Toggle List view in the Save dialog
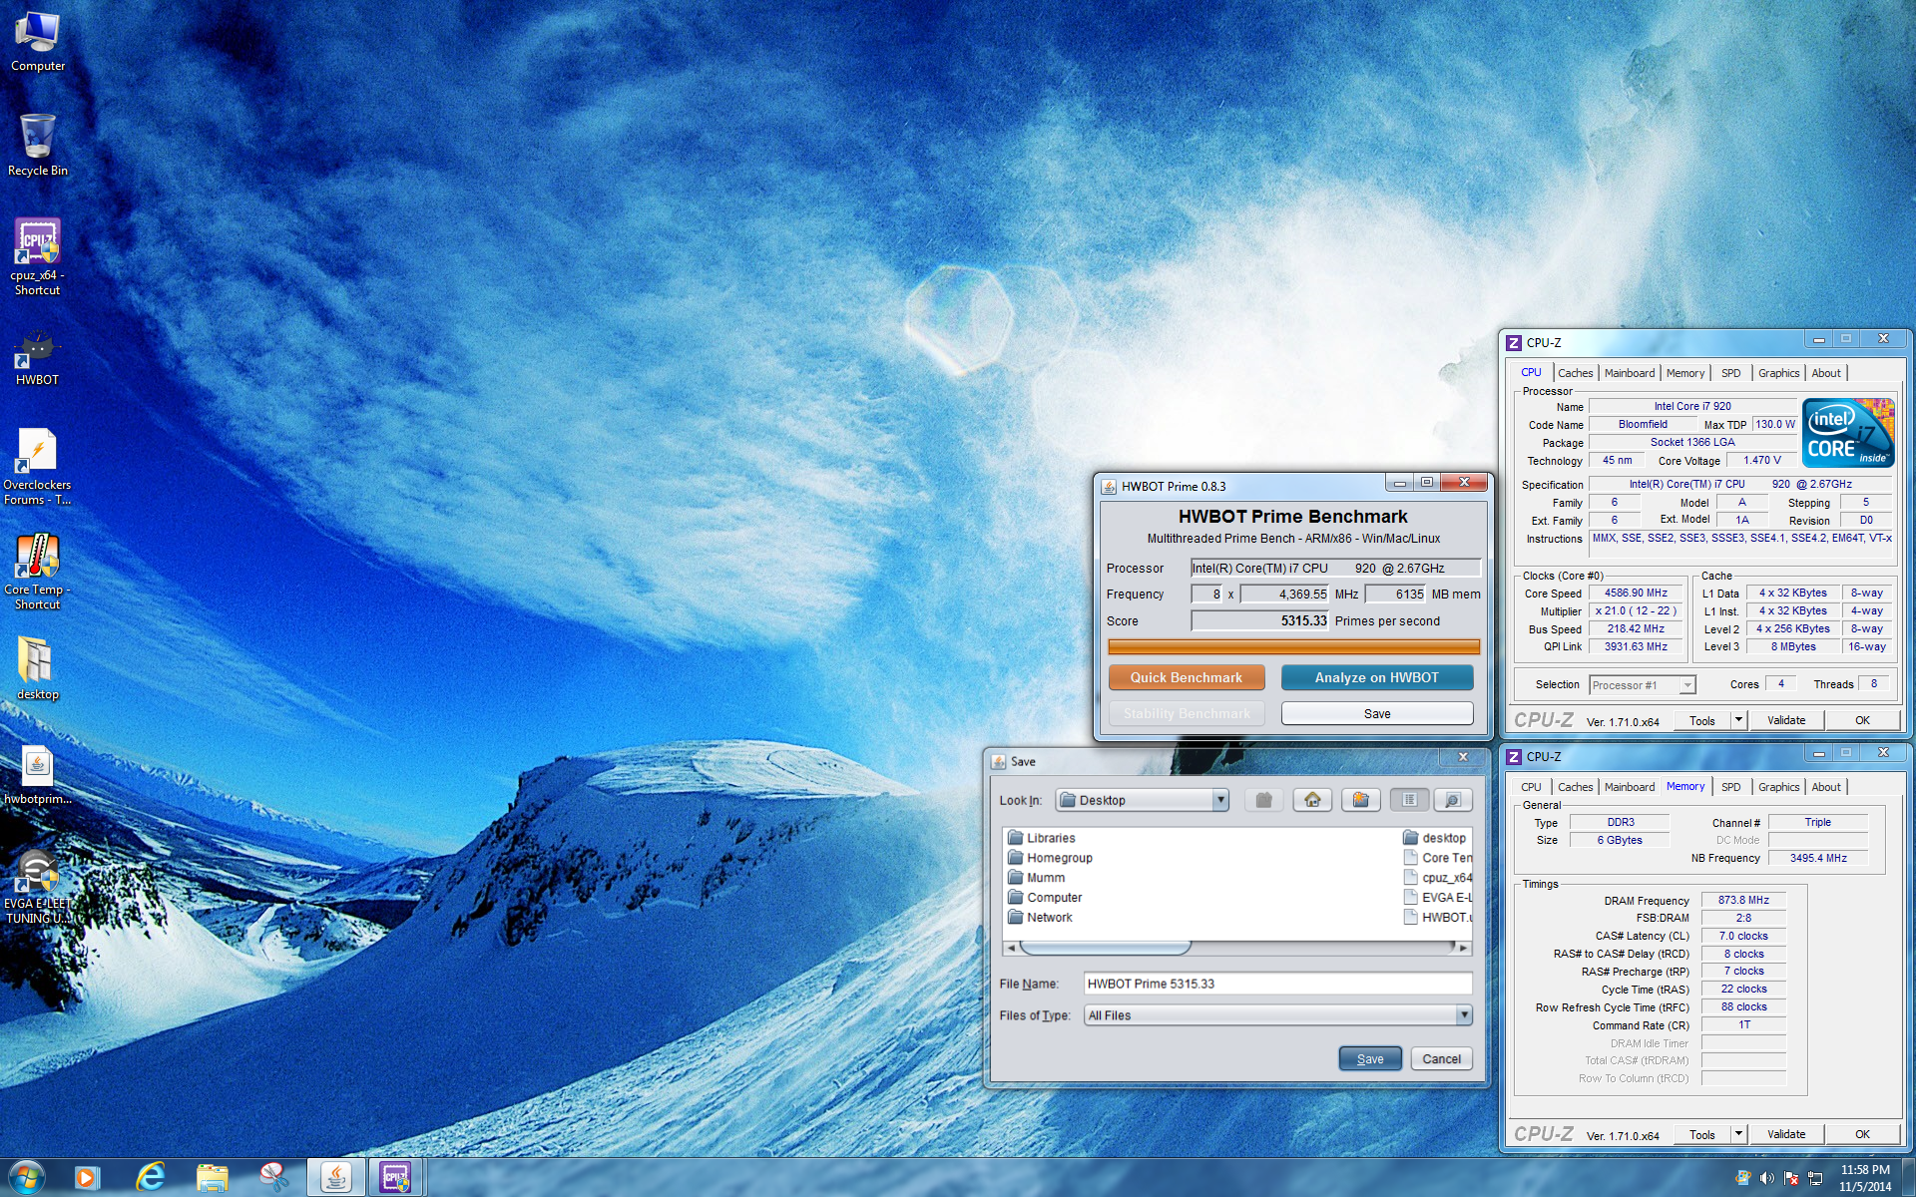Viewport: 1916px width, 1197px height. (1408, 800)
